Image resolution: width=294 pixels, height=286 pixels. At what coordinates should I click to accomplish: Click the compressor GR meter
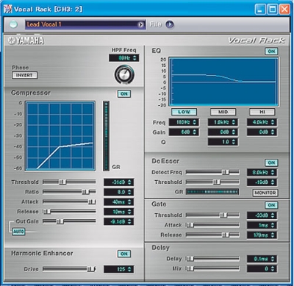click(x=106, y=136)
